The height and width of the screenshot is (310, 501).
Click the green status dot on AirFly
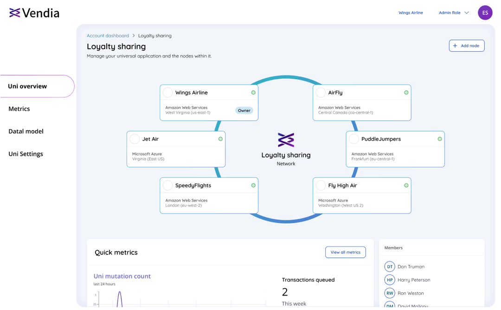pyautogui.click(x=406, y=93)
